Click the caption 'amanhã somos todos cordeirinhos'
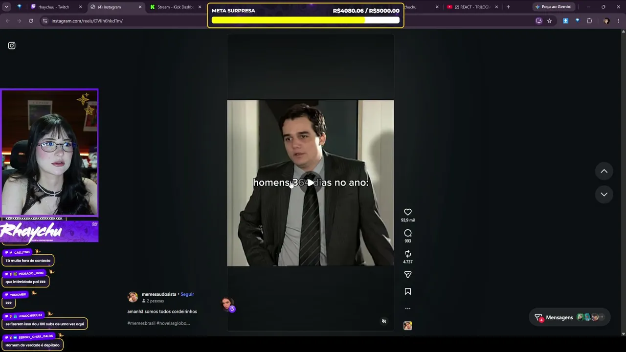 click(x=162, y=311)
